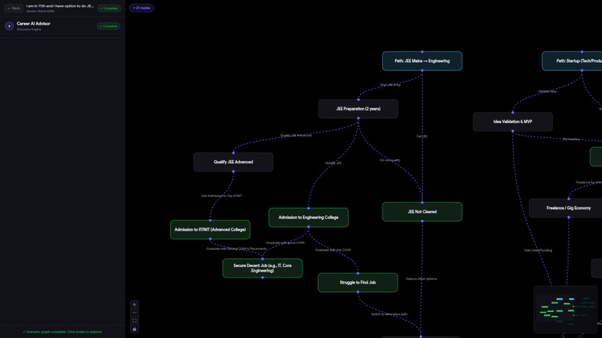602x338 pixels.
Task: Click the Discovery Engine subtitle
Action: [x=29, y=30]
